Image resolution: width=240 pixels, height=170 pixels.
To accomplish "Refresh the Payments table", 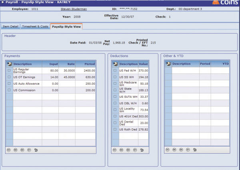I will 36,150.
